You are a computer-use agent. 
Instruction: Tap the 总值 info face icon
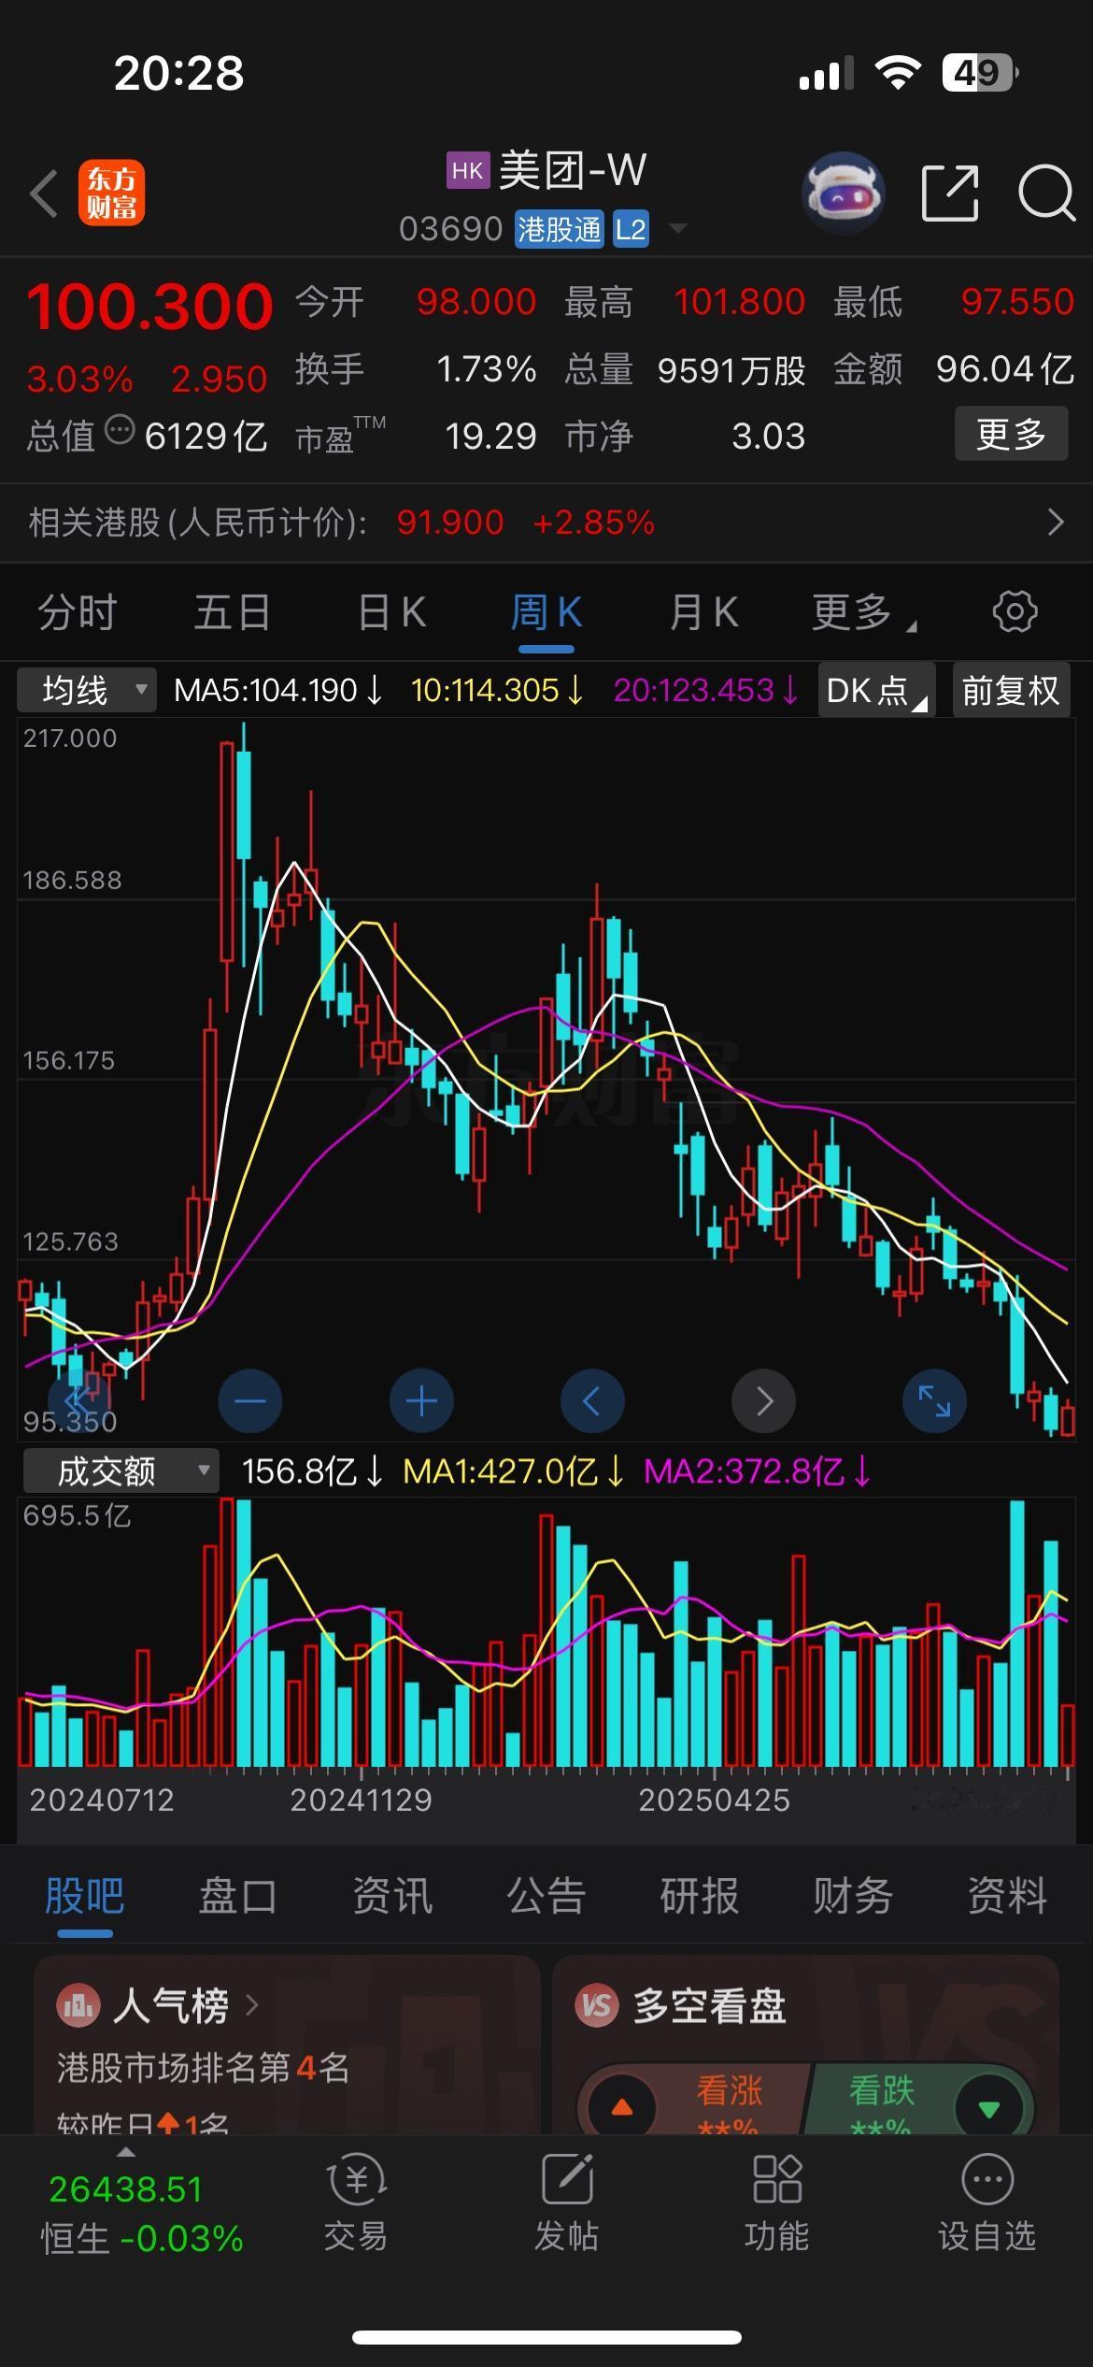click(120, 431)
